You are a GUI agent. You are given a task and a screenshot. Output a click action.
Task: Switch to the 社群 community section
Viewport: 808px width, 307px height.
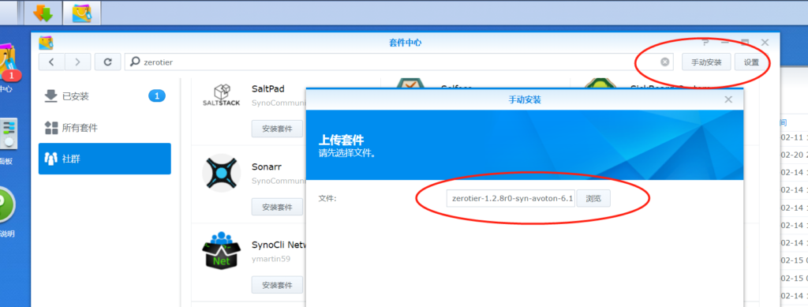pyautogui.click(x=105, y=159)
